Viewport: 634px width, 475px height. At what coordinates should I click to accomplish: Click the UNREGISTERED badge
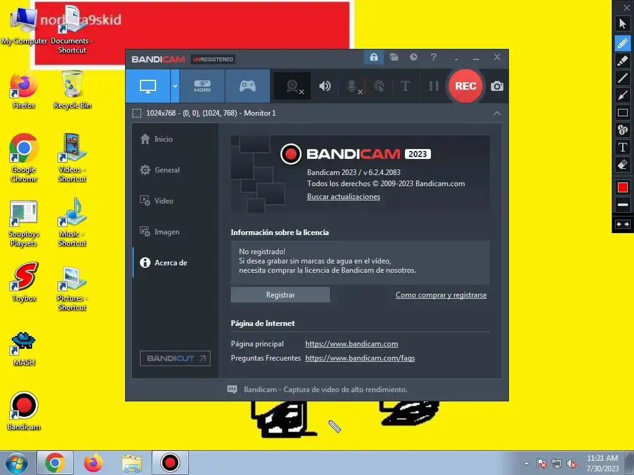(213, 59)
